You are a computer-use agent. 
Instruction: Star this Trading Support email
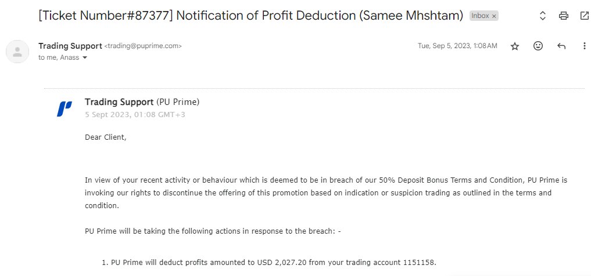tap(515, 46)
